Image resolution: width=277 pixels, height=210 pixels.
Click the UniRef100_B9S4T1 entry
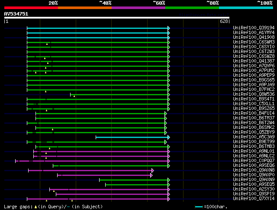[254, 99]
